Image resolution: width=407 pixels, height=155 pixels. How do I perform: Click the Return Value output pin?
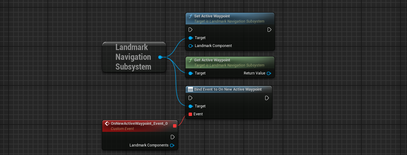[x=269, y=73]
